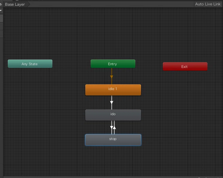Select the ido state node
223x178 pixels.
click(113, 115)
